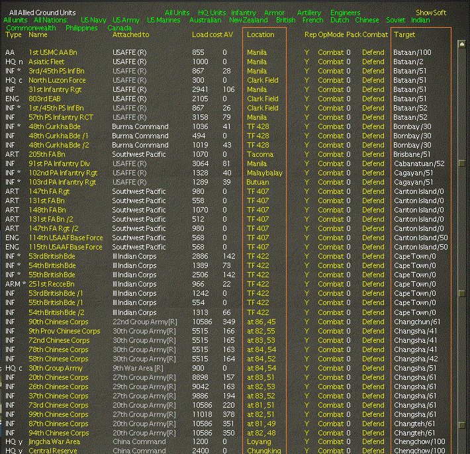This screenshot has width=470, height=454.
Task: Select 31st Infantry Rgt
Action: 55,89
